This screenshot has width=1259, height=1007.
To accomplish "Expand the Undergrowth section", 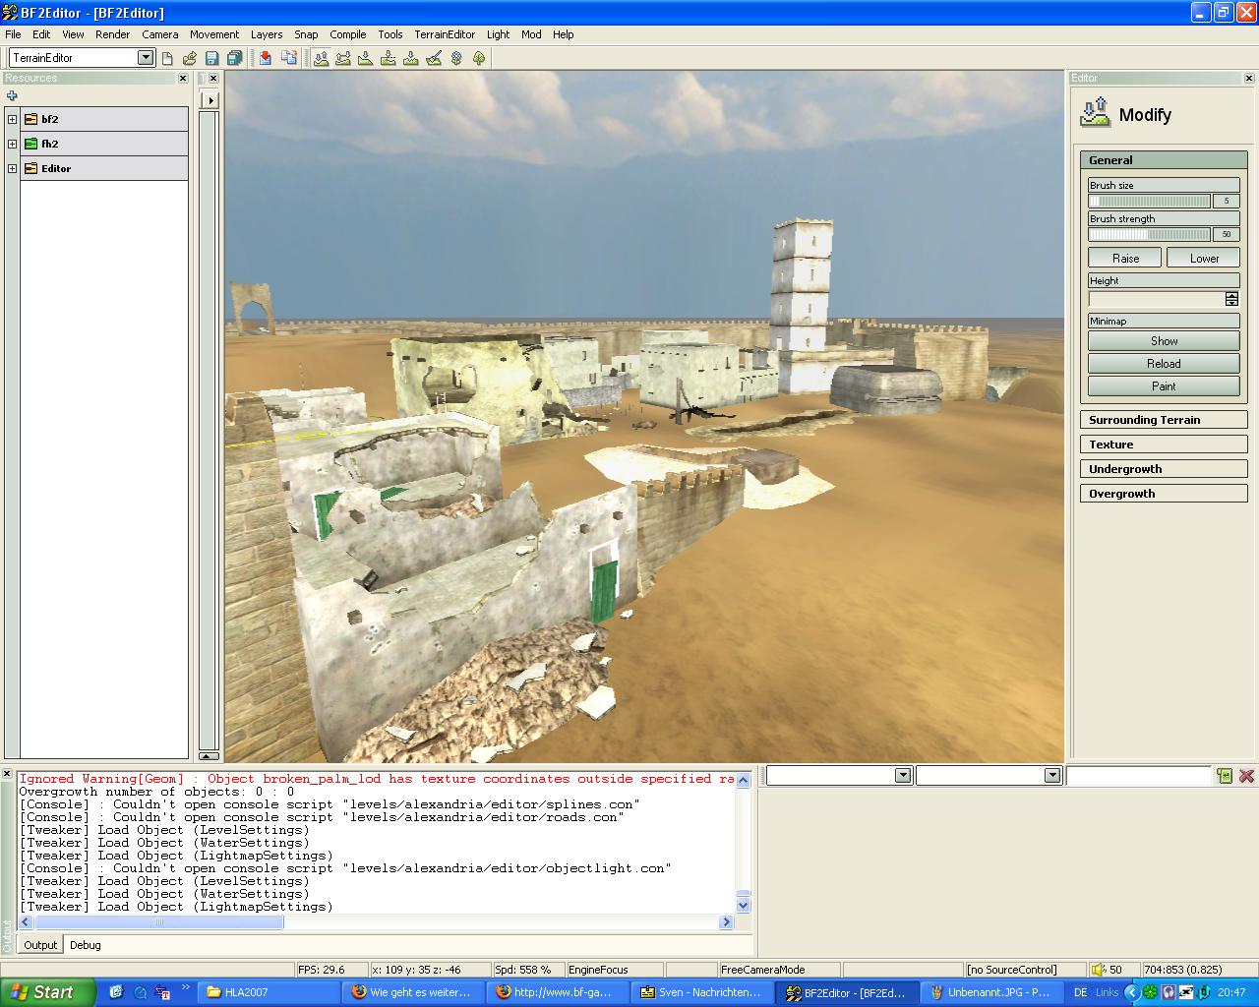I will point(1164,469).
